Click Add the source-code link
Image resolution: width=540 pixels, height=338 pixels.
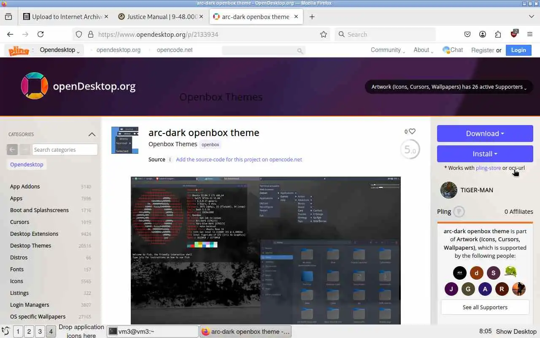(x=239, y=159)
